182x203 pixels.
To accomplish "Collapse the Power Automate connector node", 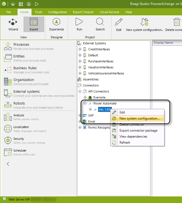I will tap(85, 103).
